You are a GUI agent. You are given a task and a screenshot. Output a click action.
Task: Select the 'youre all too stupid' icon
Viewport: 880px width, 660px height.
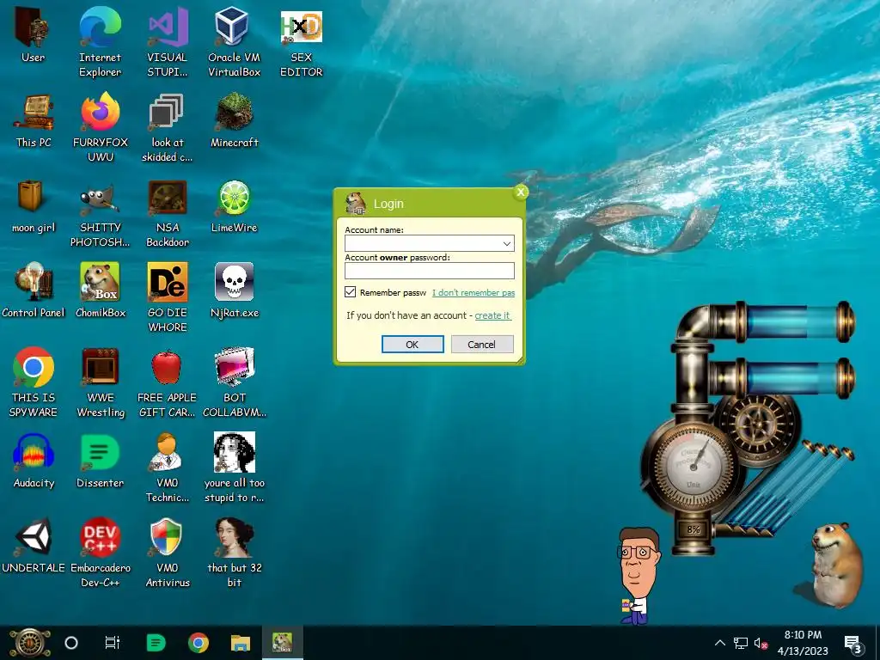[234, 467]
